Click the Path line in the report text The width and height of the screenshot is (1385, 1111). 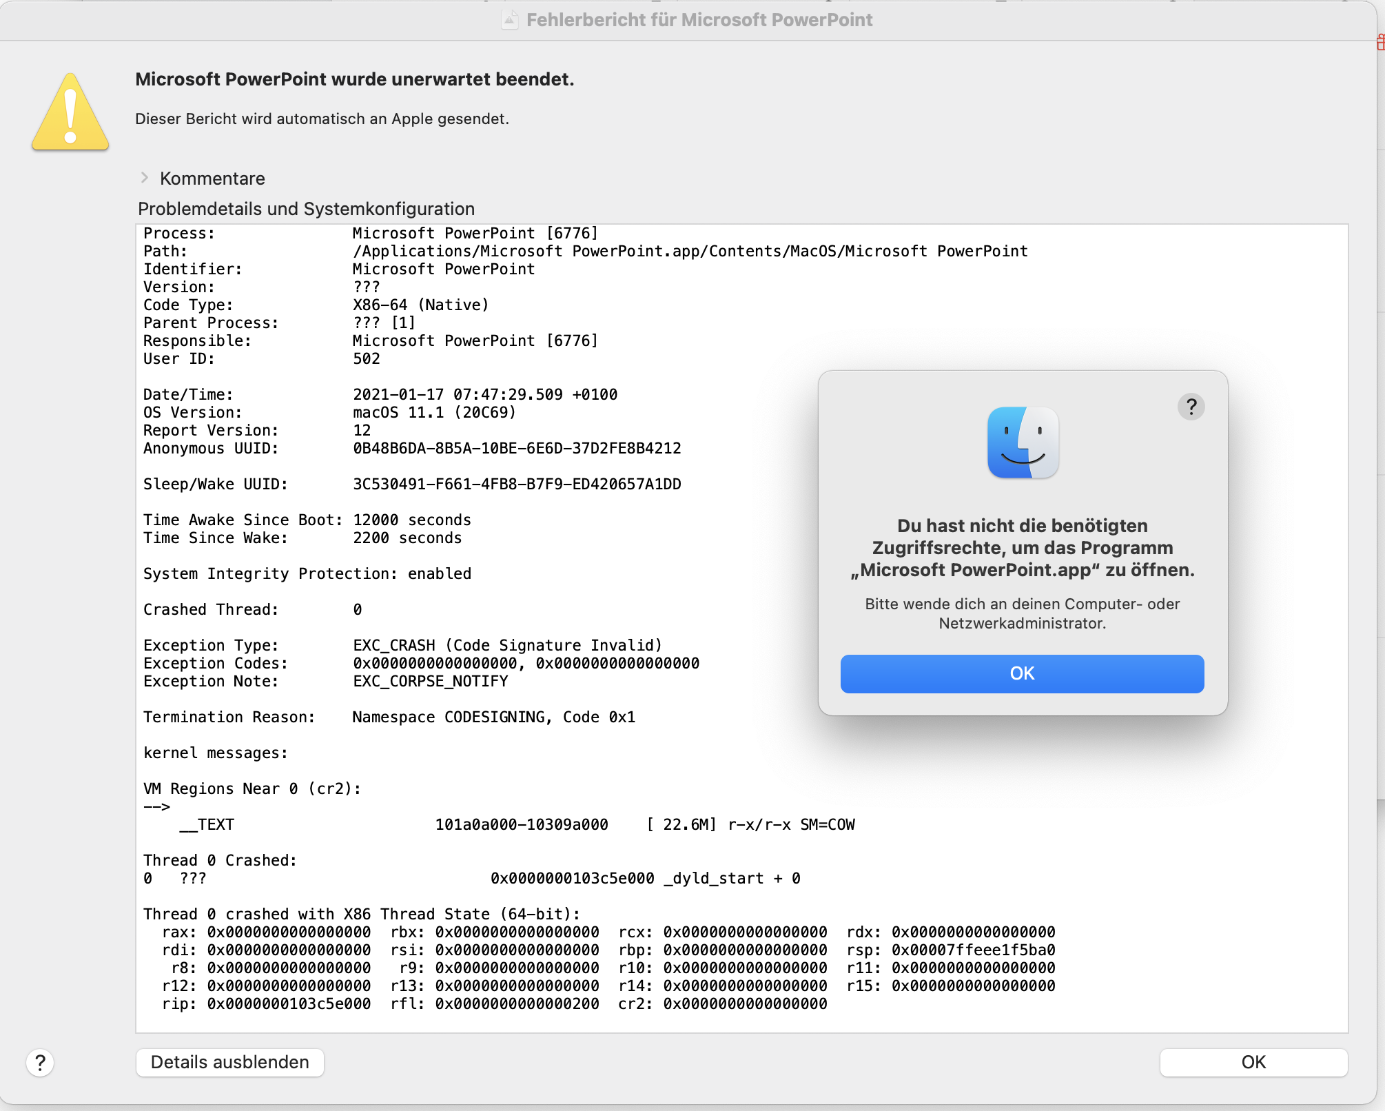[x=584, y=252]
